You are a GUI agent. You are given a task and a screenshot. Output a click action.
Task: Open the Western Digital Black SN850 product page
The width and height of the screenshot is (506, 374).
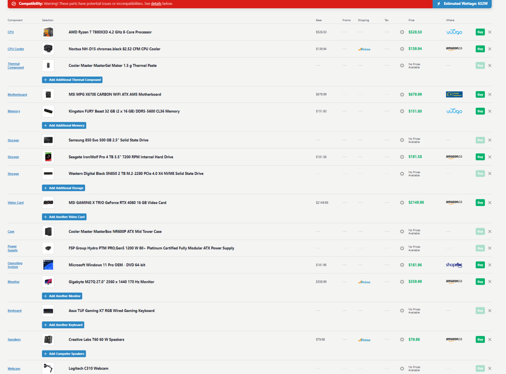[136, 173]
